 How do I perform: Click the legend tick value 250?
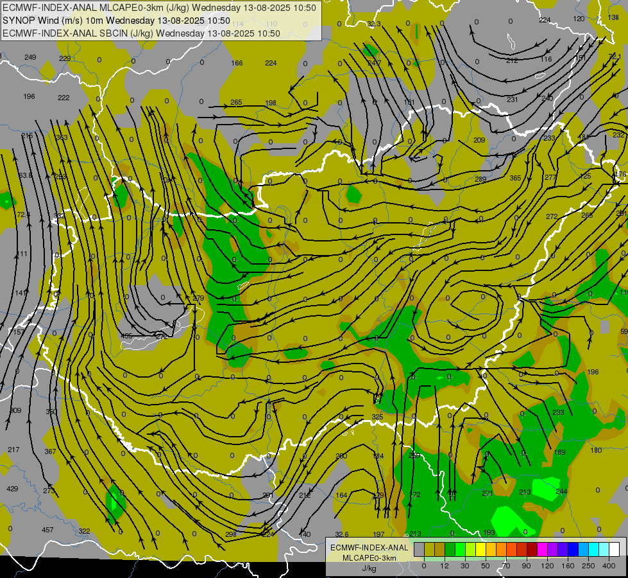point(588,566)
